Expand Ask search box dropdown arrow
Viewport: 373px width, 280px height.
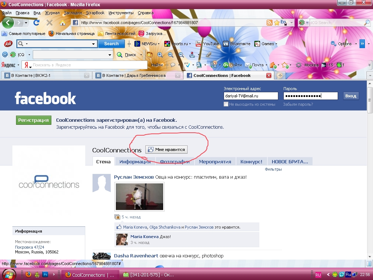pos(93,44)
